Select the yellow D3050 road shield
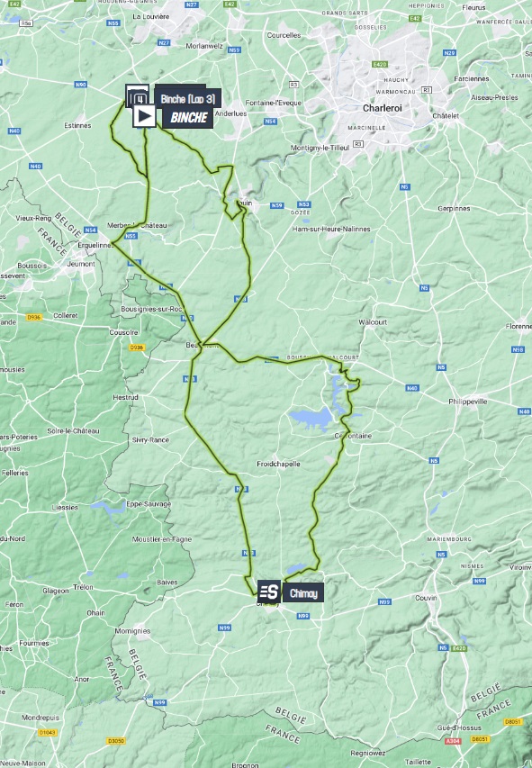Image resolution: width=532 pixels, height=768 pixels. coord(115,741)
